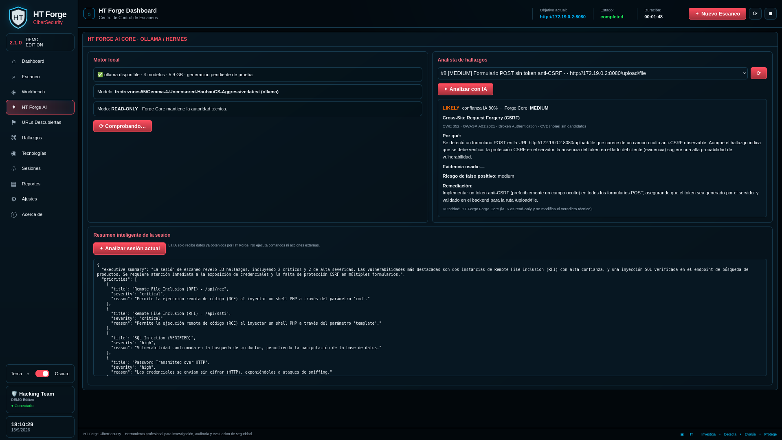
Task: Click the URLs Descubiertas flag icon
Action: [14, 122]
